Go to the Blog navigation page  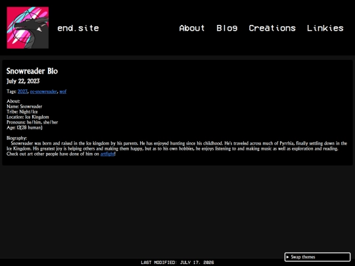tap(227, 28)
